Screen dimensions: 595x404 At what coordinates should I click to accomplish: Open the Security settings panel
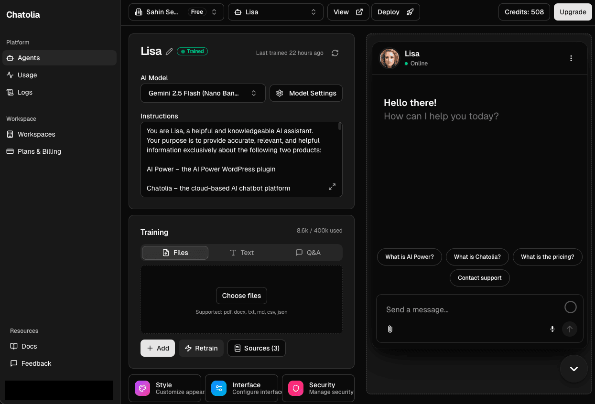pos(318,388)
